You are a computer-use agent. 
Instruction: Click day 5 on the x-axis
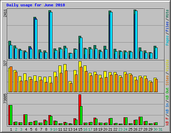[31, 129]
